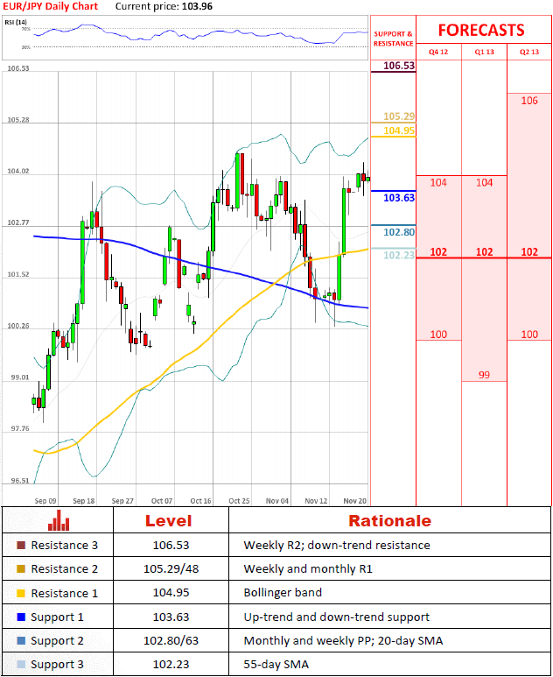The image size is (553, 677).
Task: Select the Q1 13 forecast column header
Action: [484, 52]
